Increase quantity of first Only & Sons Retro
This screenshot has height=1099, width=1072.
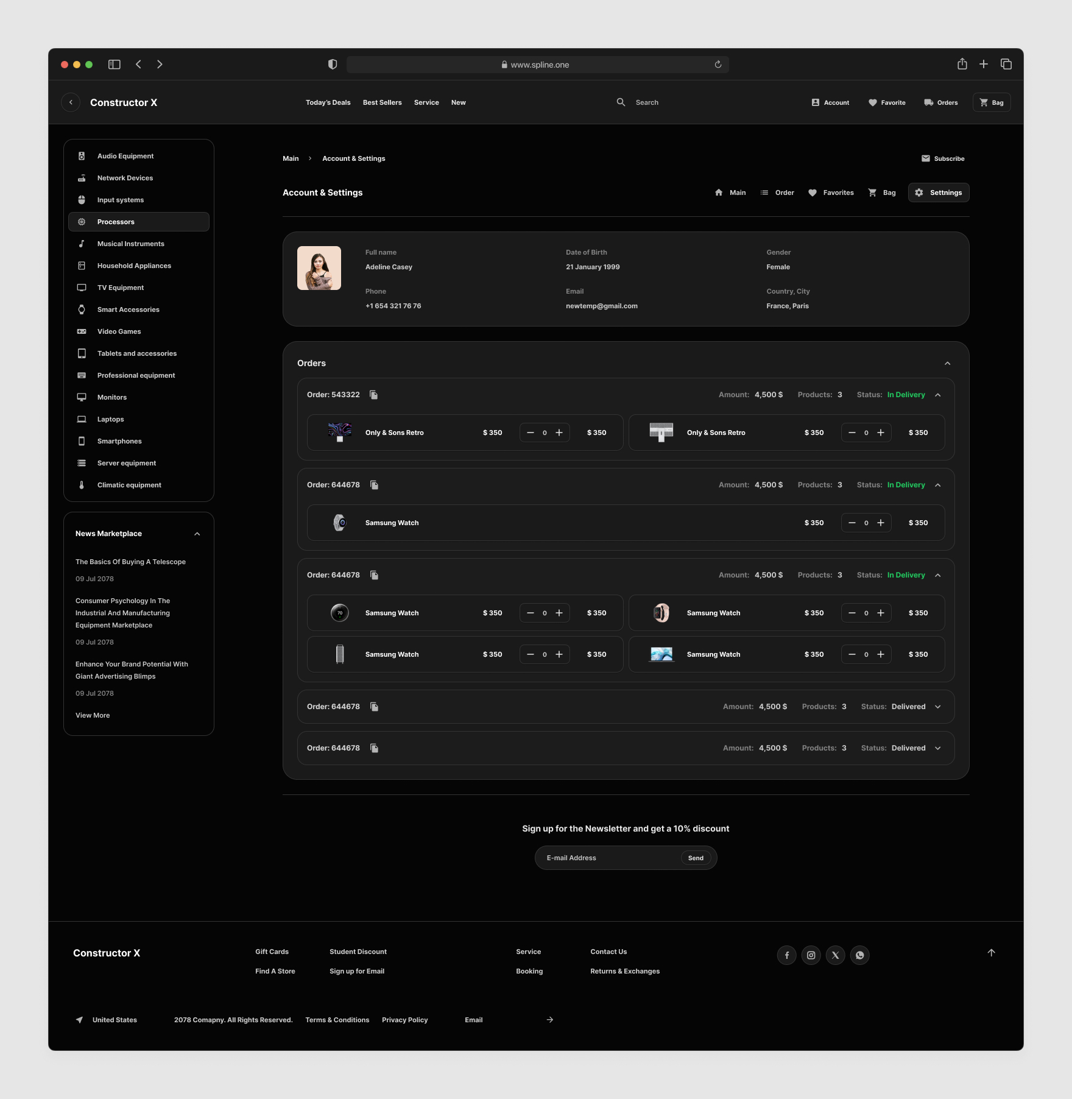pyautogui.click(x=559, y=433)
